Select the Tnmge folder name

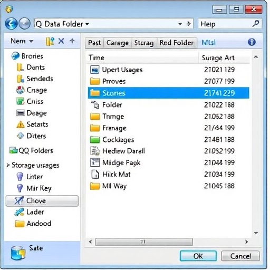click(x=113, y=117)
